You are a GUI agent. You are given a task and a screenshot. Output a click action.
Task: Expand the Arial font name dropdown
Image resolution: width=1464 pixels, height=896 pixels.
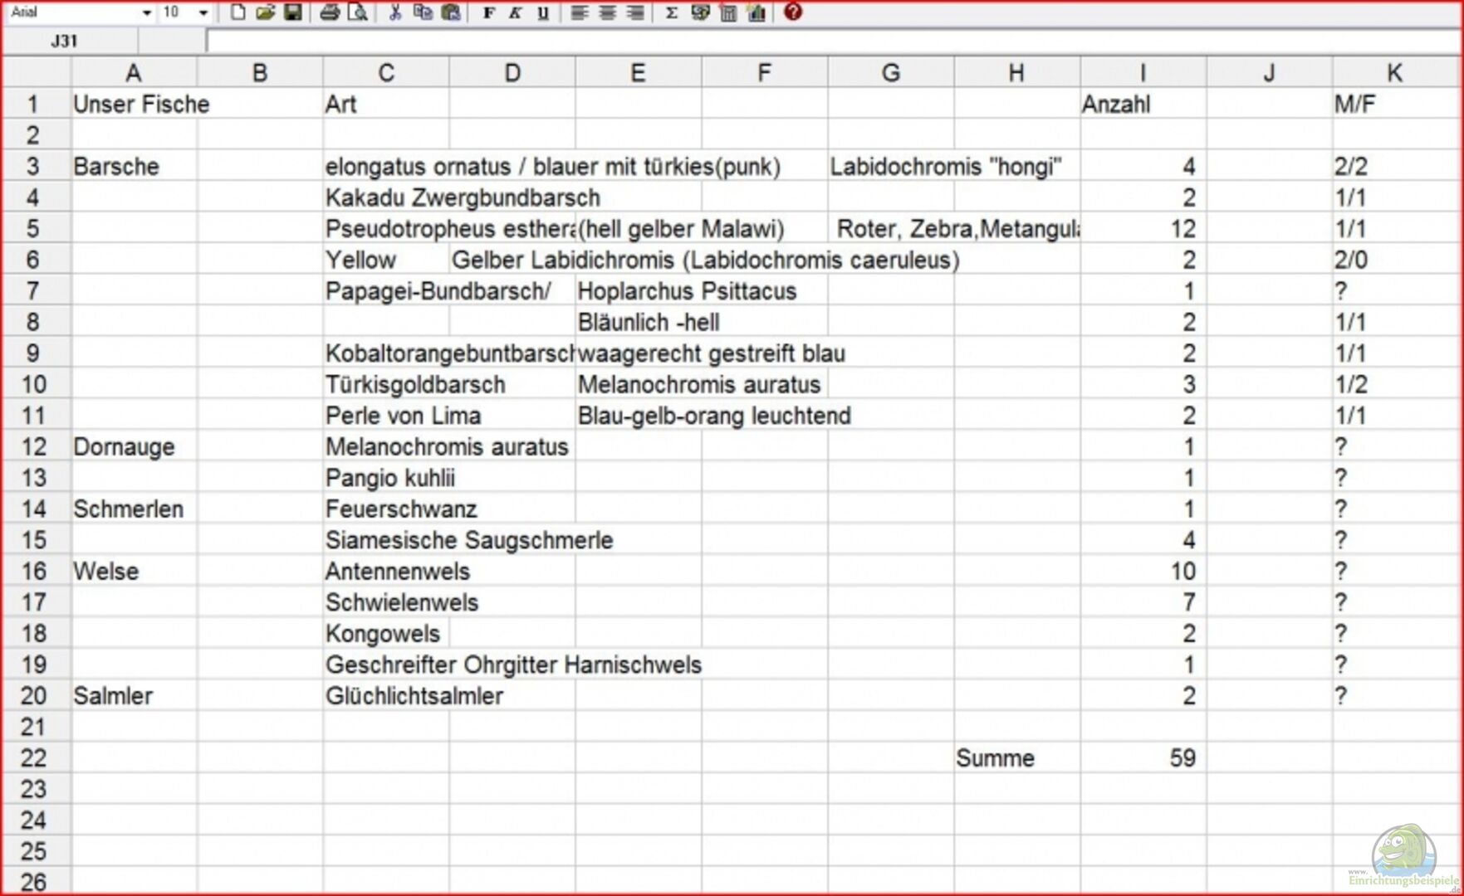tap(146, 12)
